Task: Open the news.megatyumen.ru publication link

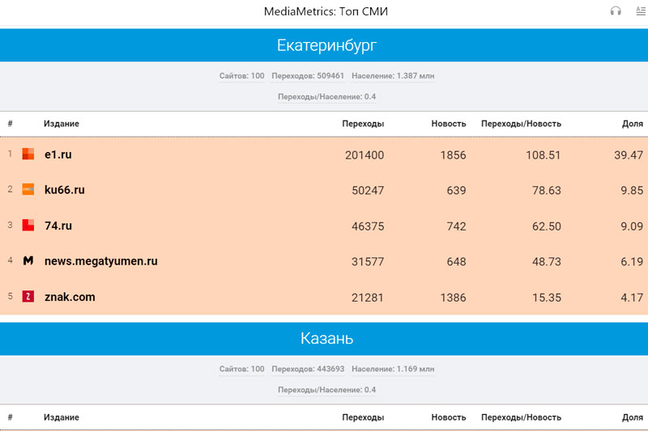Action: [x=100, y=261]
